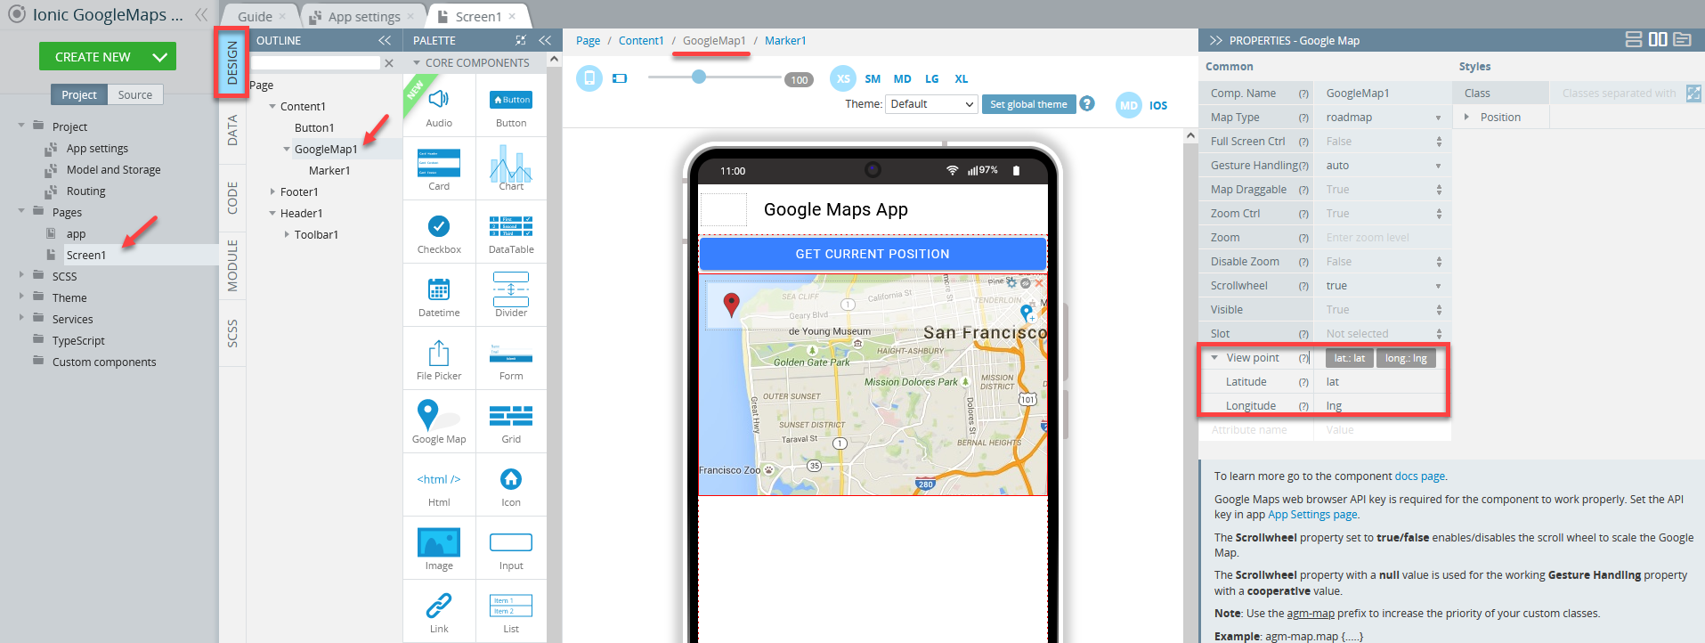This screenshot has width=1705, height=643.
Task: Select the SM breakpoint size
Action: pos(873,78)
